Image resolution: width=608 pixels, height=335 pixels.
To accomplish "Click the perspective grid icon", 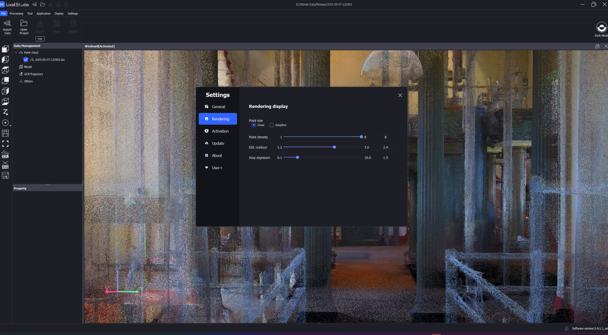I will pos(5,133).
